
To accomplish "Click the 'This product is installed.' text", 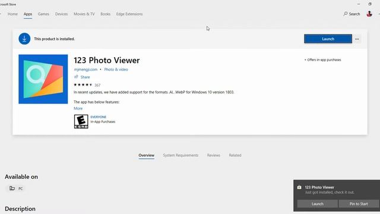I will 54,39.
